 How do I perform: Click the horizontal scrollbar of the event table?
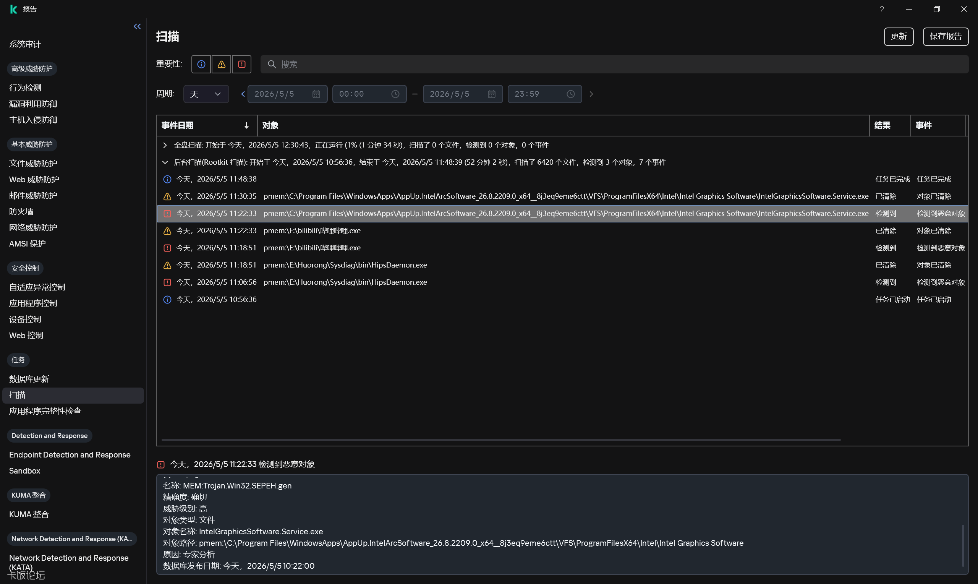click(501, 440)
